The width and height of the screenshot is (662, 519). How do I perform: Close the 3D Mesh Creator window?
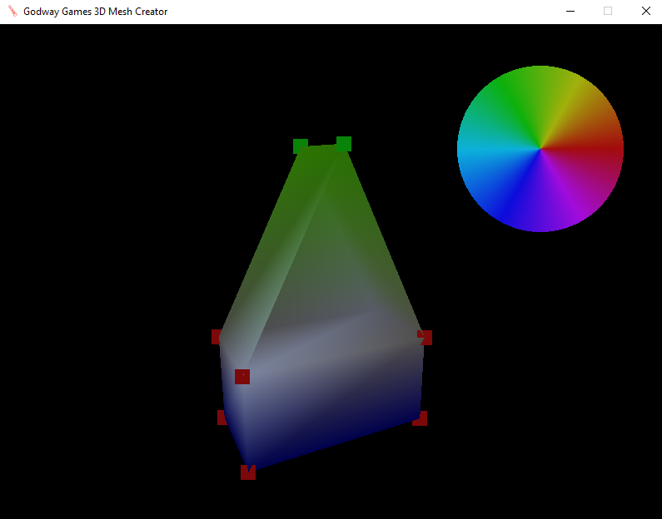tap(646, 12)
